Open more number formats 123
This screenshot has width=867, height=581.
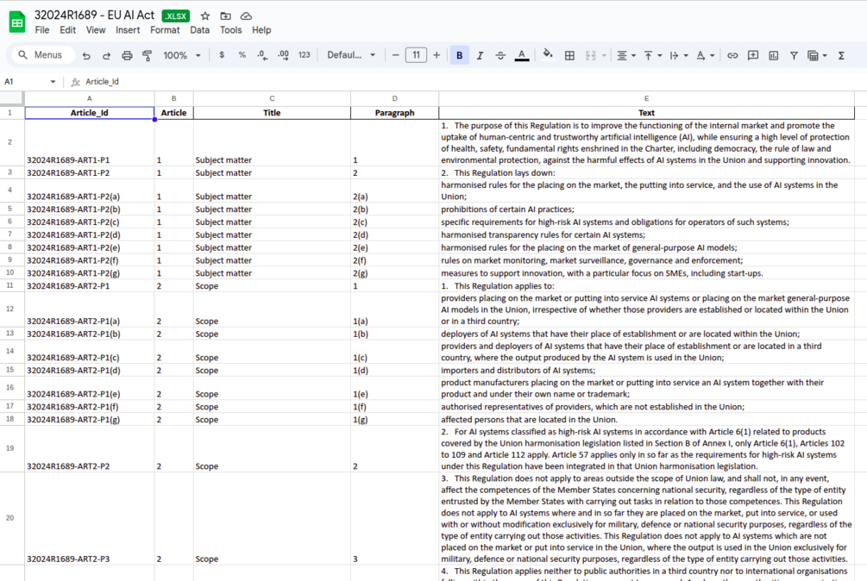click(x=305, y=55)
